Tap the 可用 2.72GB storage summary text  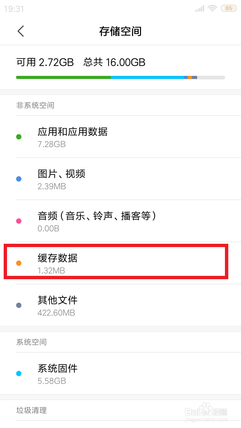pos(80,63)
